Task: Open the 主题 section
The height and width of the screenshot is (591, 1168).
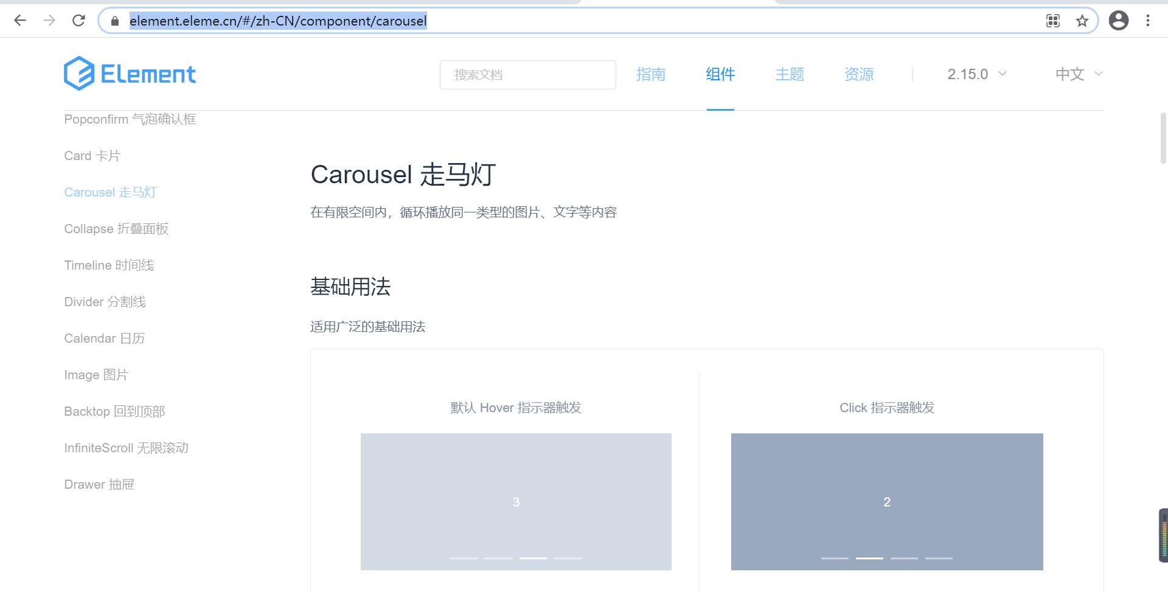Action: 790,74
